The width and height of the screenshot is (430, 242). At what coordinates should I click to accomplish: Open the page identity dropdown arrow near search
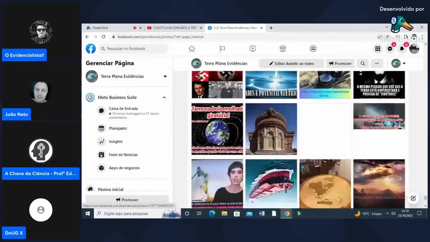(404, 63)
